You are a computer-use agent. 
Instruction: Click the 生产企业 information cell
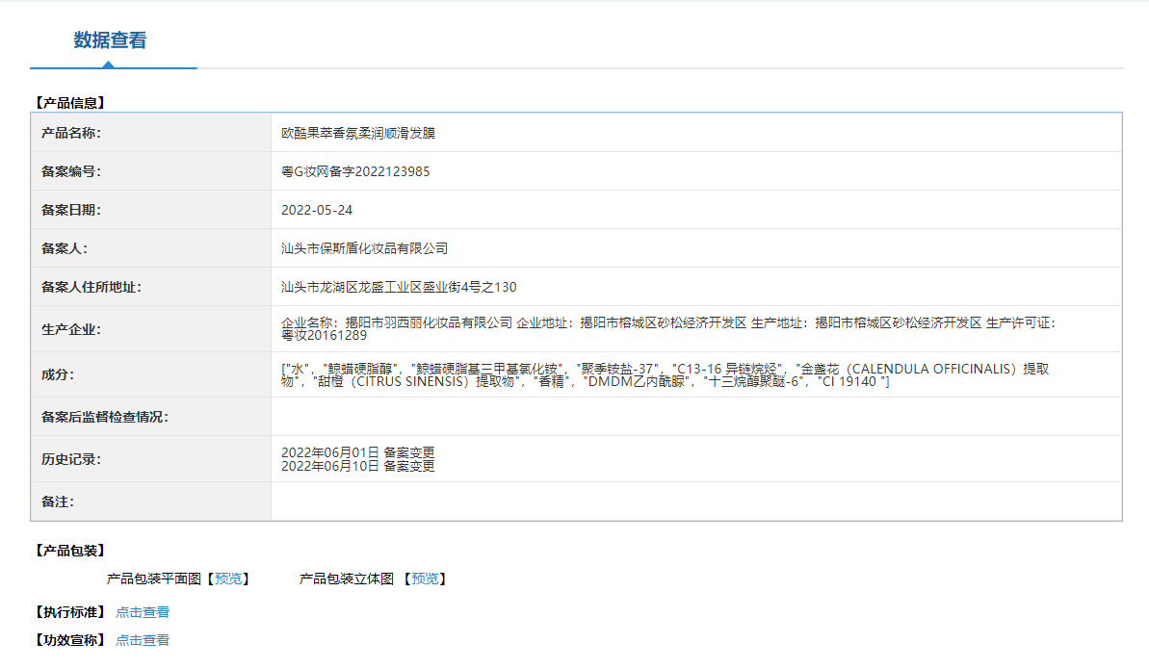coord(578,328)
